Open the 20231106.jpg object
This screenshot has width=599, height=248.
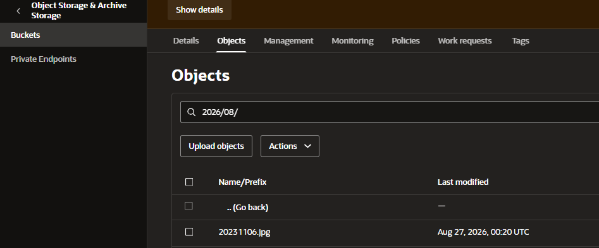[x=245, y=232]
